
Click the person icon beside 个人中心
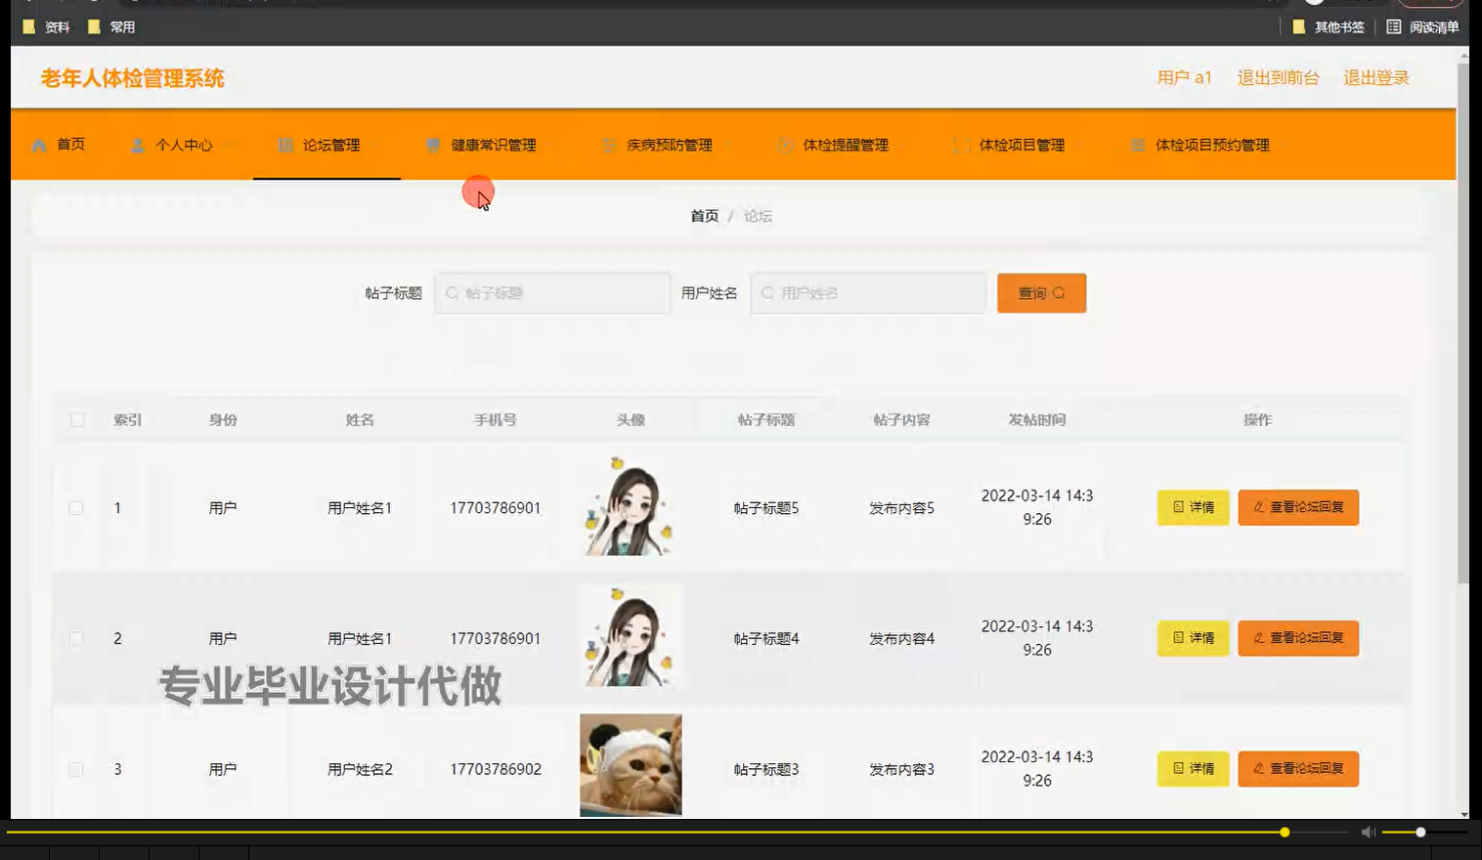point(136,144)
